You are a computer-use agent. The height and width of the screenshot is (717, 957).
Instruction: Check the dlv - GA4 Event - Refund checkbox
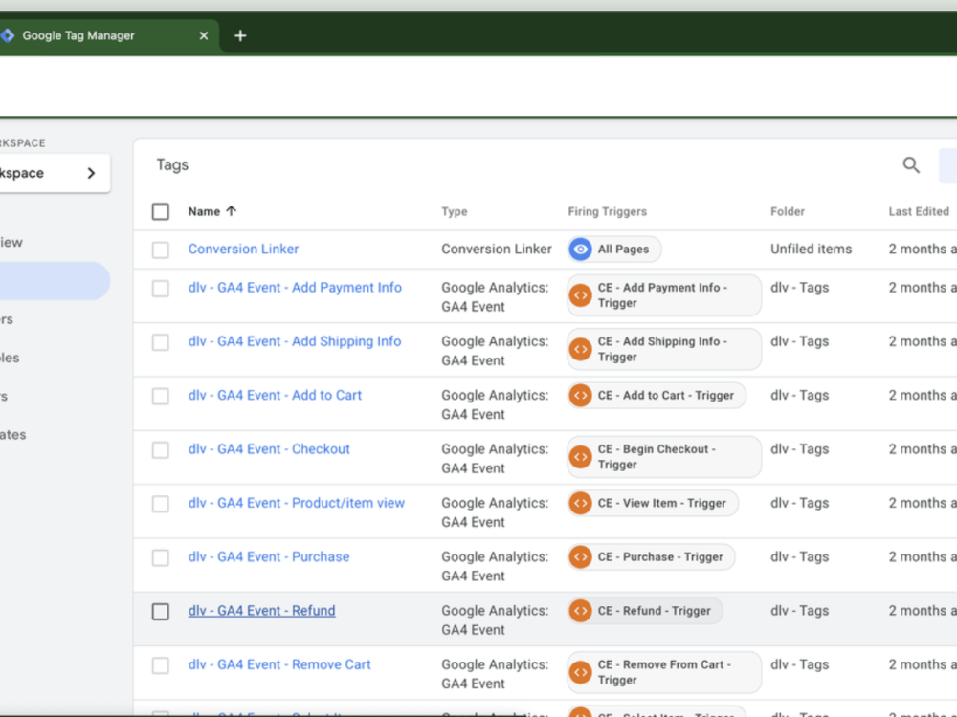[160, 611]
